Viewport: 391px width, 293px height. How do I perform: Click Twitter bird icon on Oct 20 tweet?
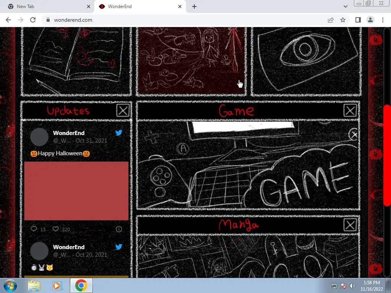point(119,247)
